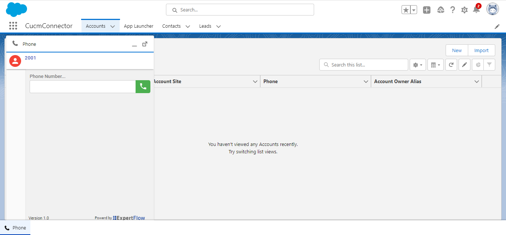Pop out the Phone softphone panel
The width and height of the screenshot is (506, 235).
[144, 44]
